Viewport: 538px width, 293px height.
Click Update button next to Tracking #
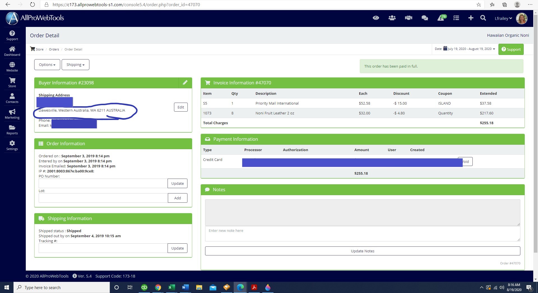coord(177,248)
